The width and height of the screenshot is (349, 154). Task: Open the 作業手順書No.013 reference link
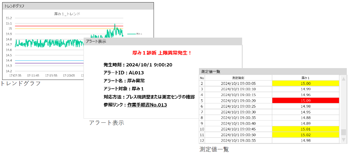click(147, 105)
